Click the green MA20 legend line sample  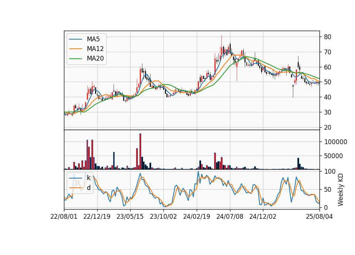(x=75, y=58)
